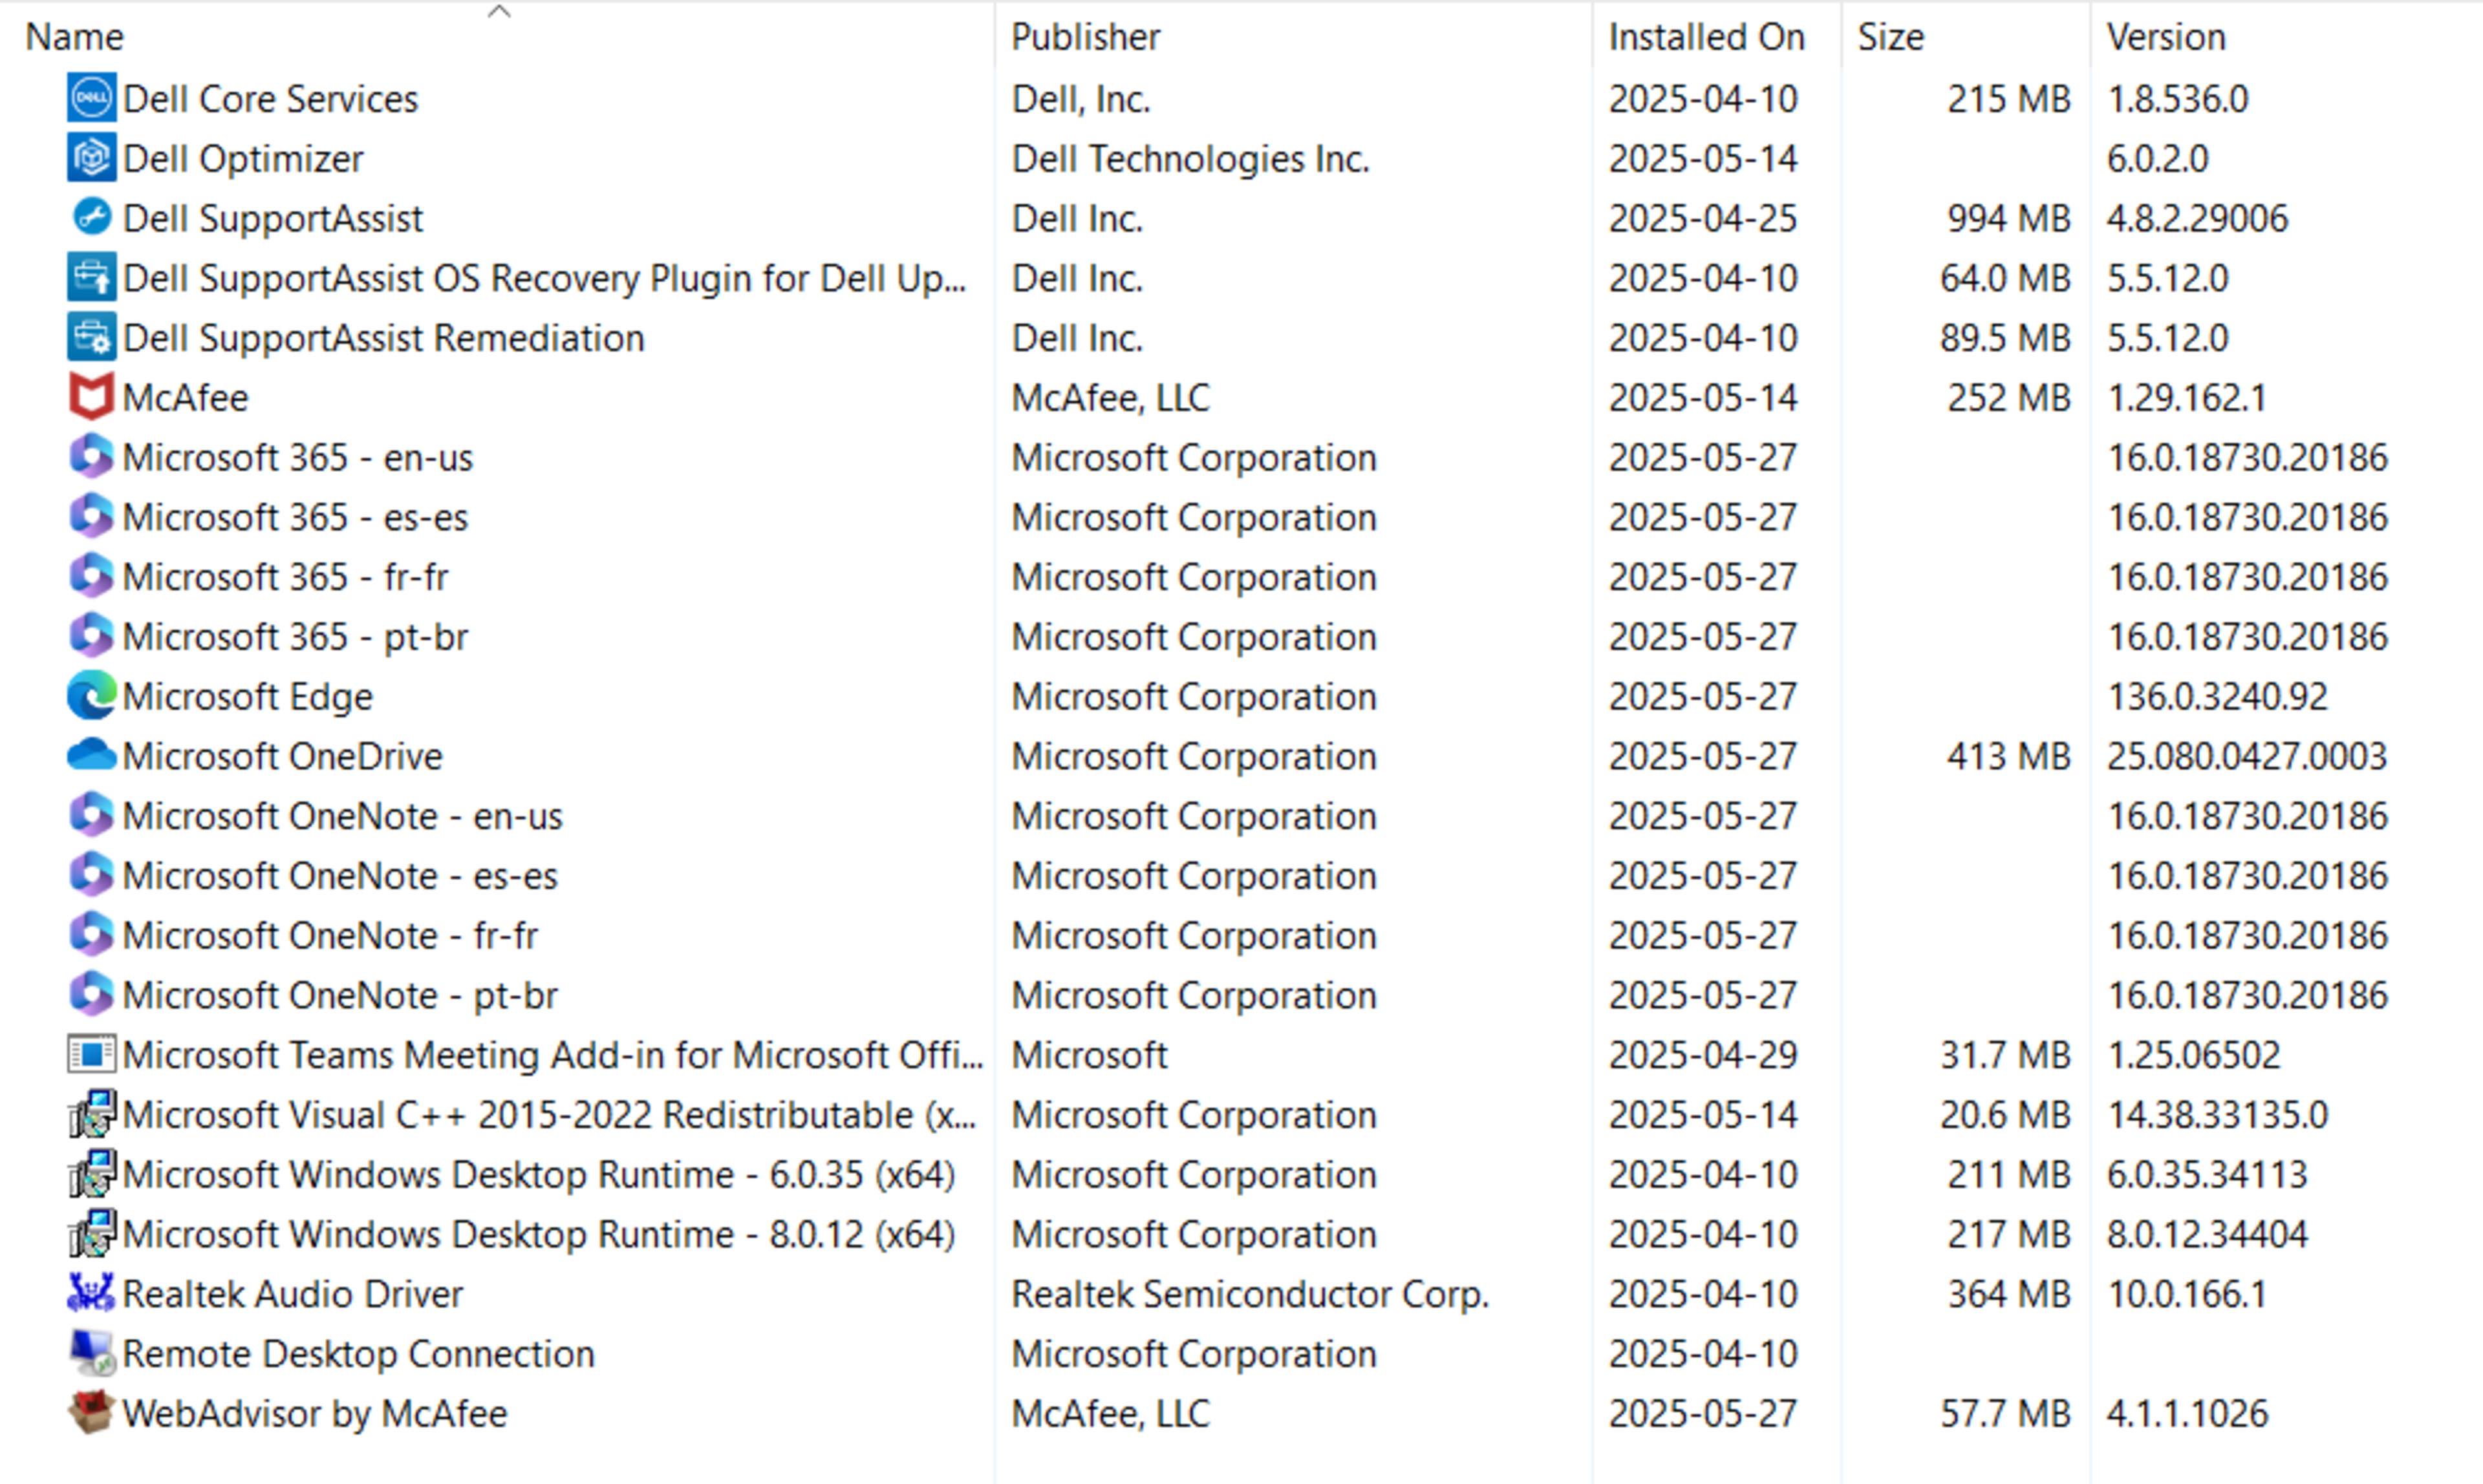Select Dell SupportAssist Remediation program

(383, 338)
